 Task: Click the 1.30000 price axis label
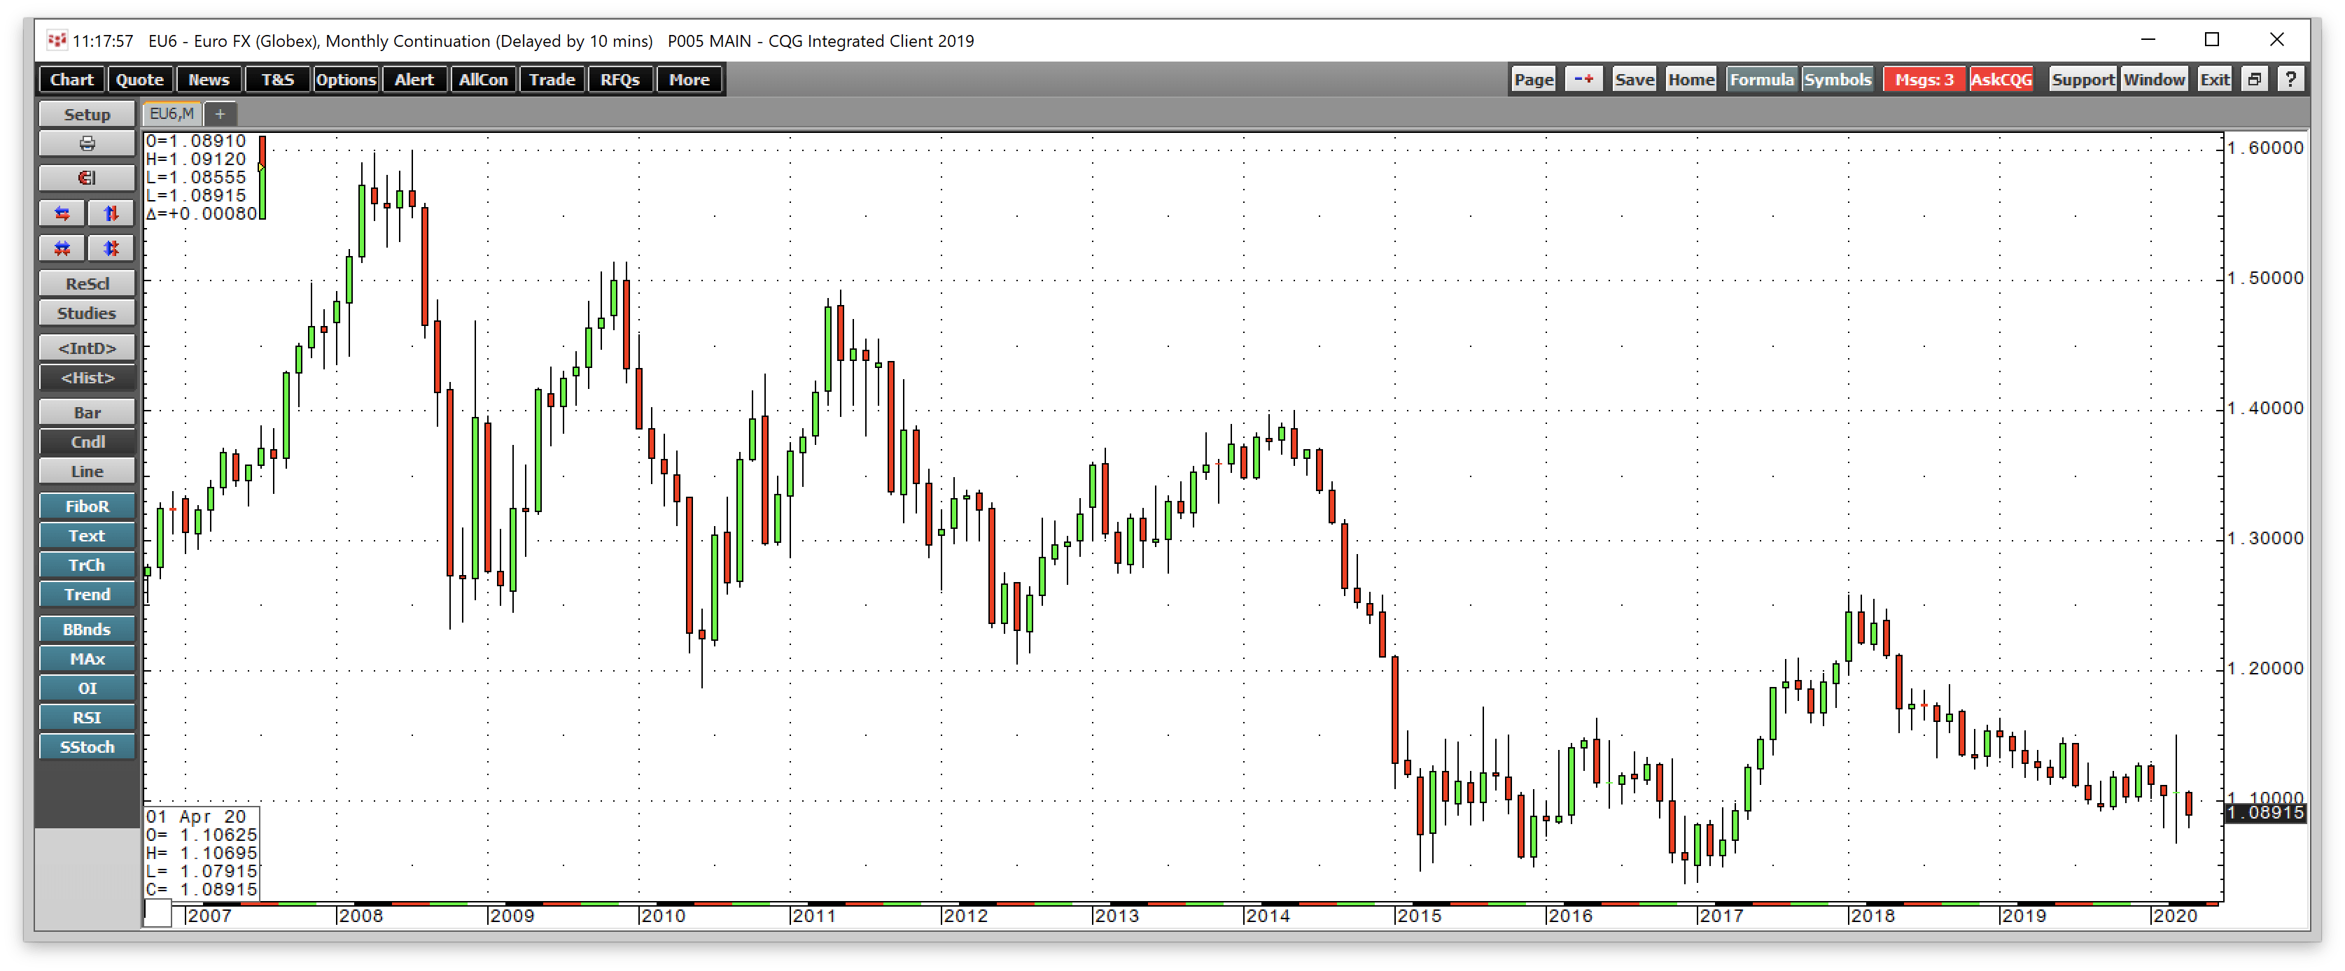[2265, 539]
